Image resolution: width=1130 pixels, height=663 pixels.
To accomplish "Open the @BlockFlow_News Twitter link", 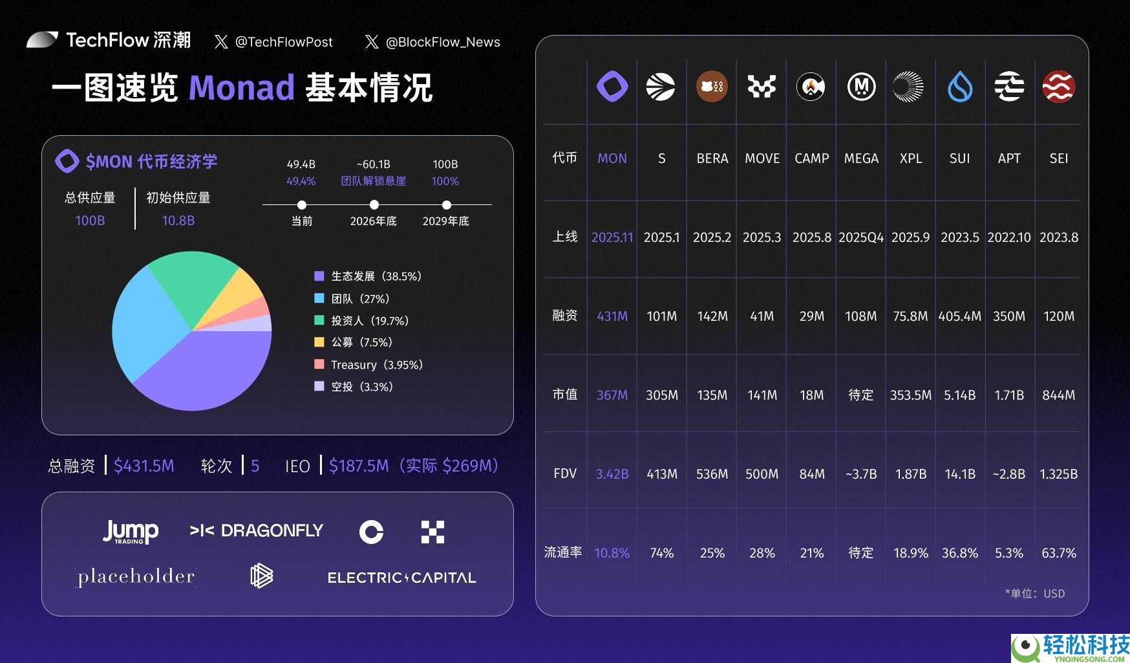I will tap(443, 41).
